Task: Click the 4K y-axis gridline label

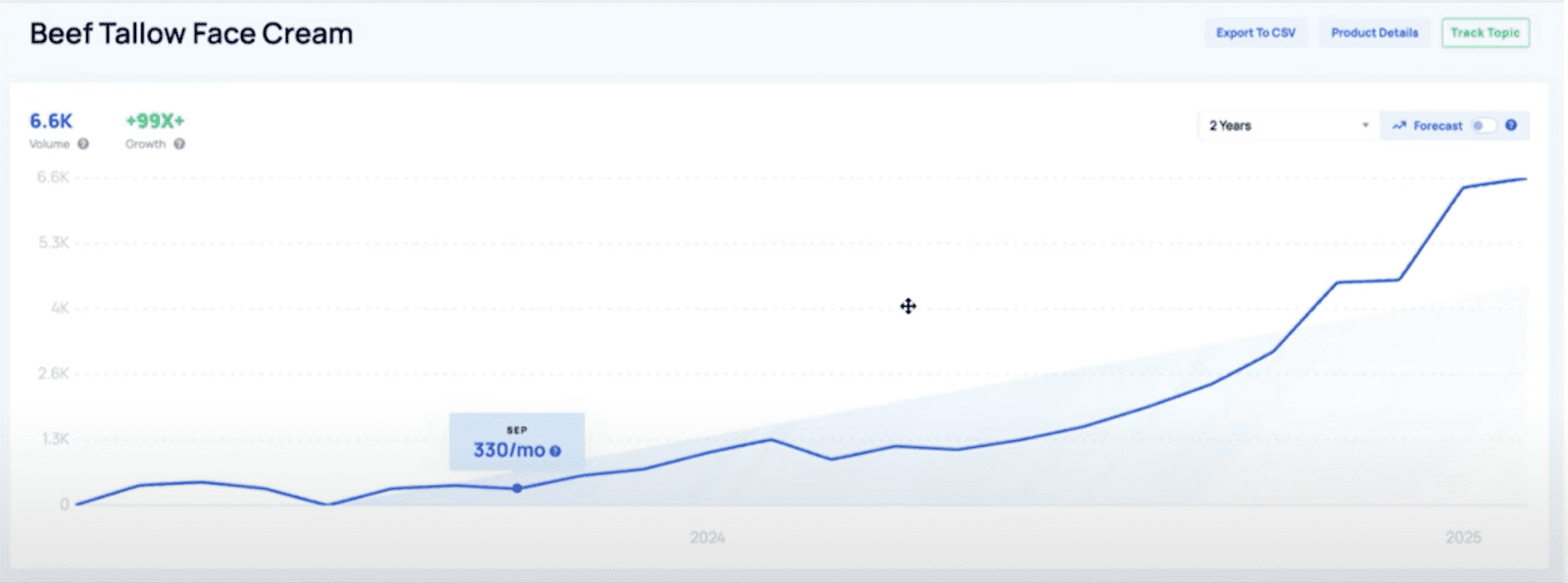Action: pos(60,308)
